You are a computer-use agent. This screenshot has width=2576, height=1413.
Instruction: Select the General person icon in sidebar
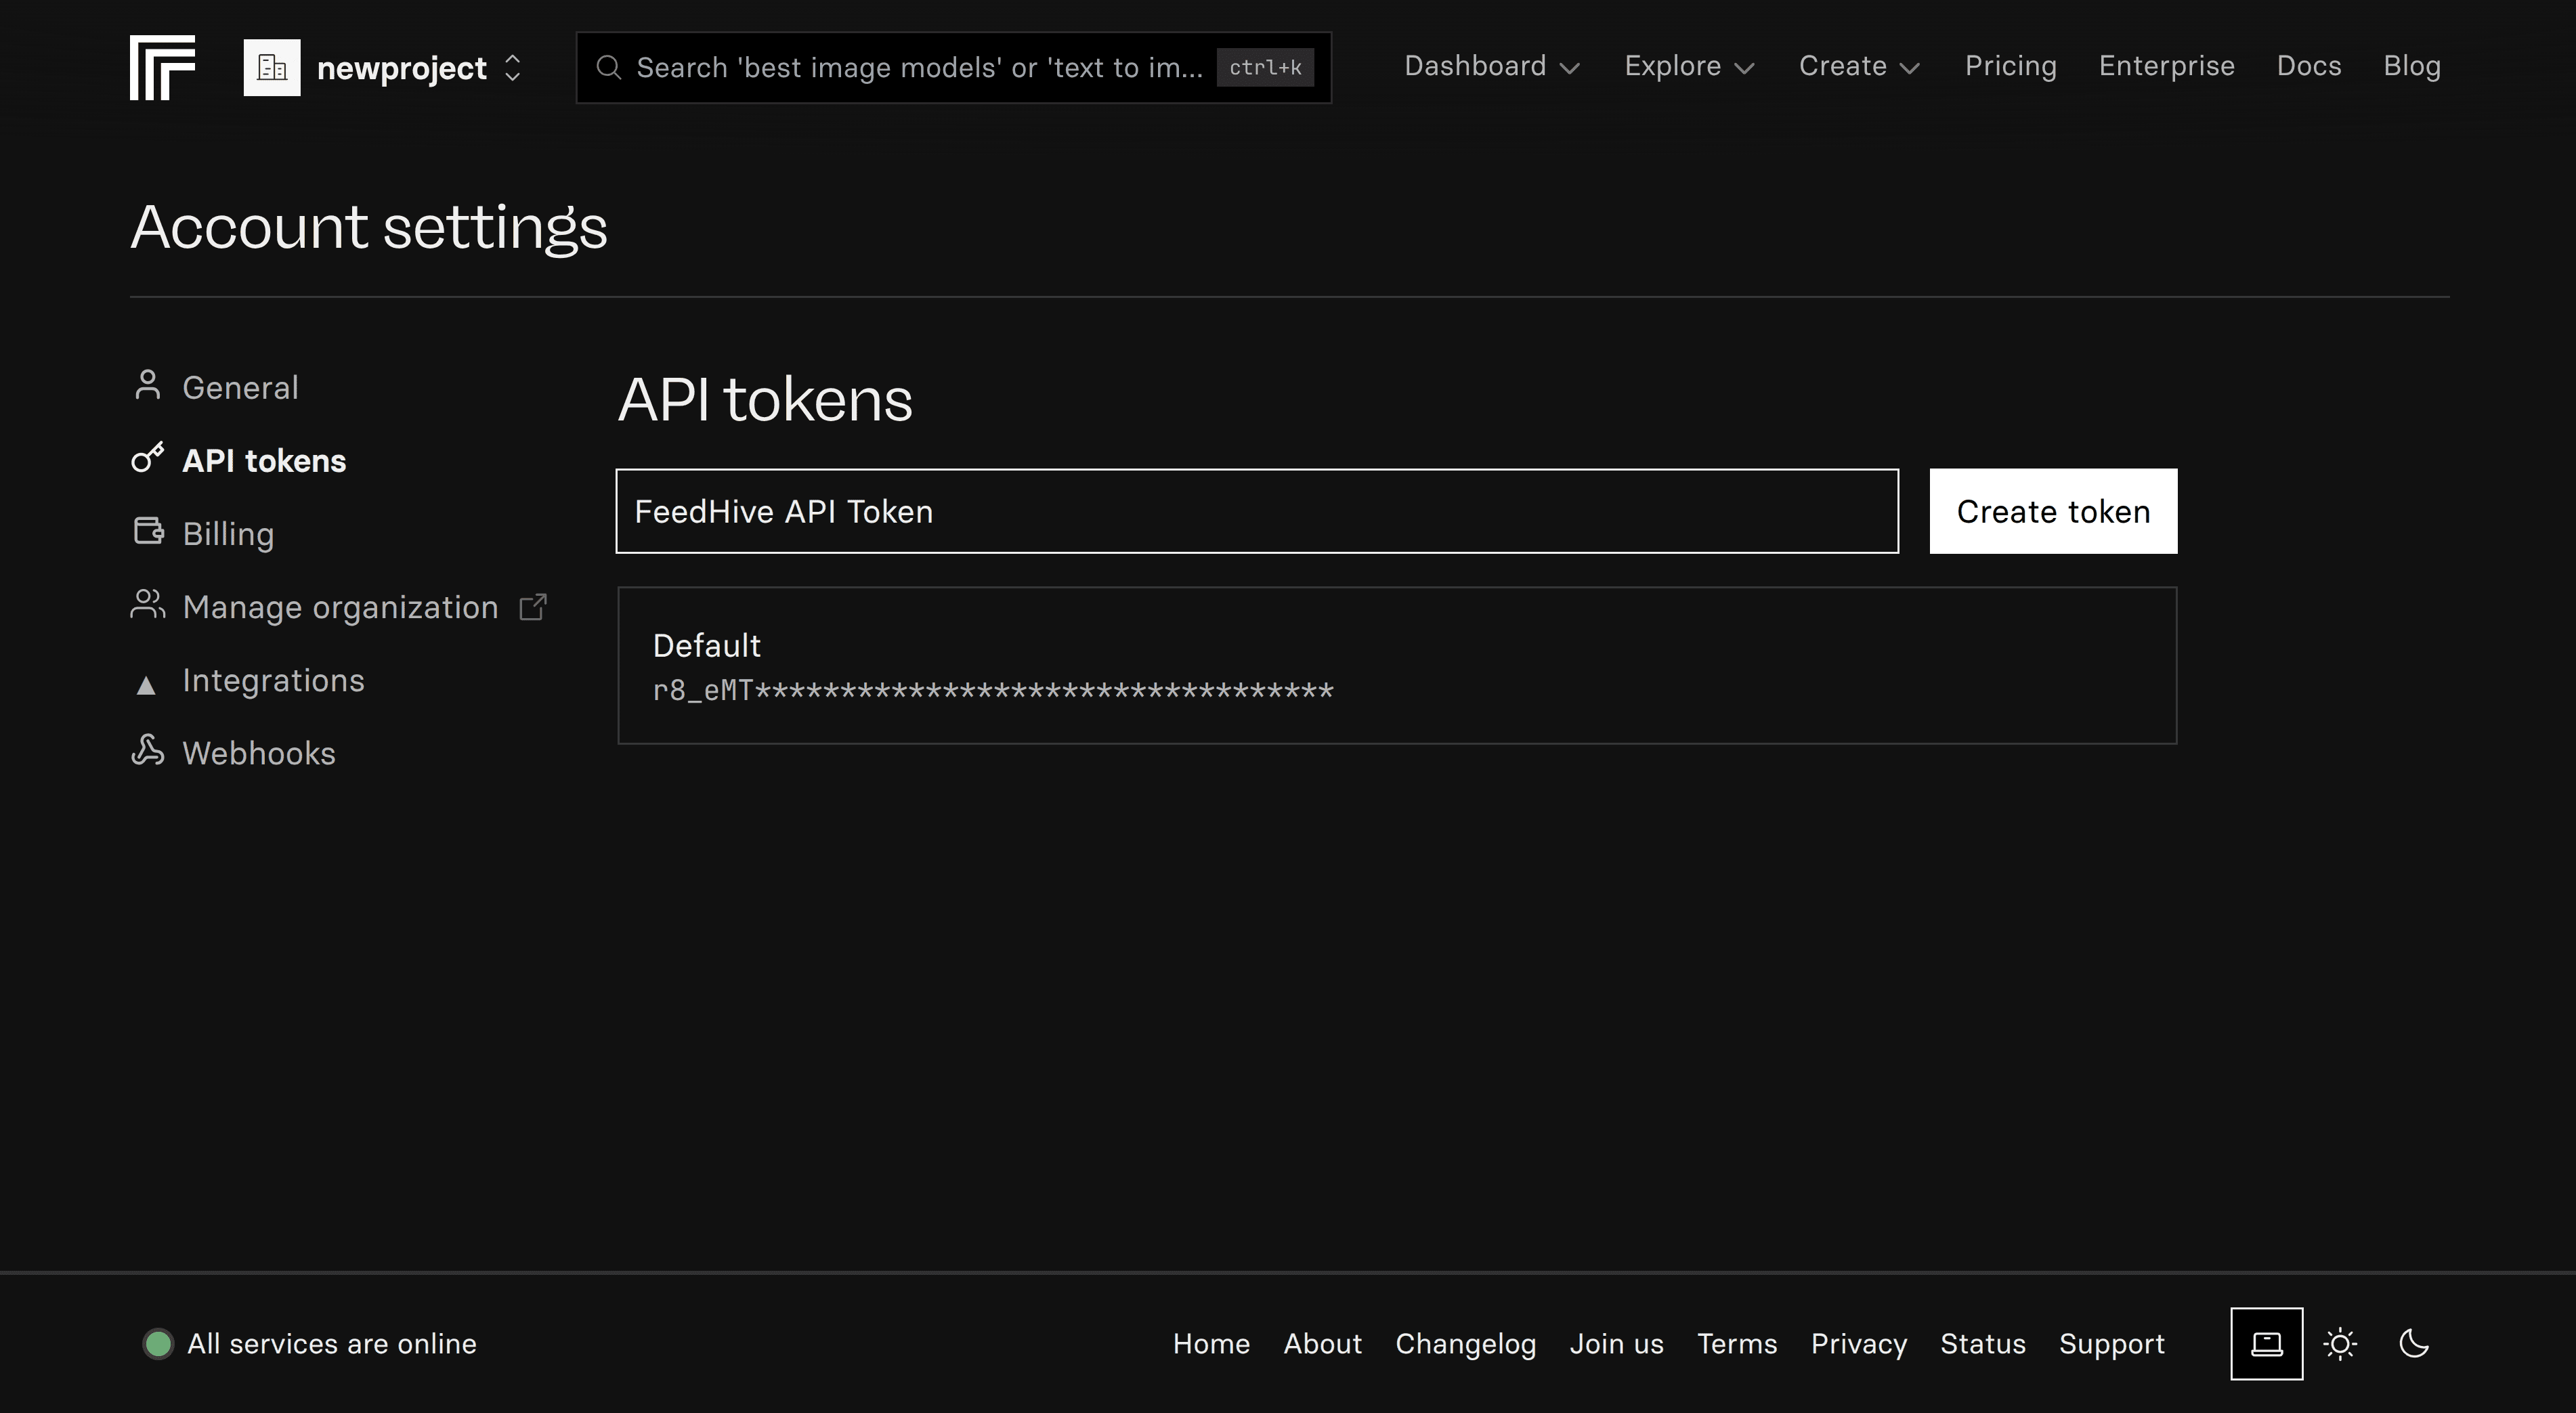[x=148, y=385]
